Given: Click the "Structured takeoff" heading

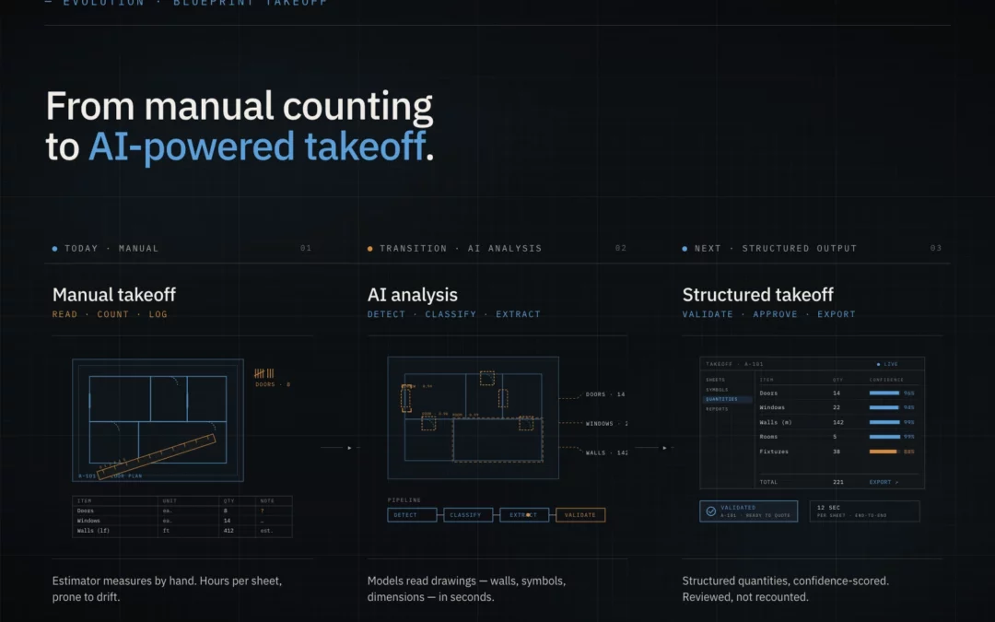Looking at the screenshot, I should pos(757,295).
